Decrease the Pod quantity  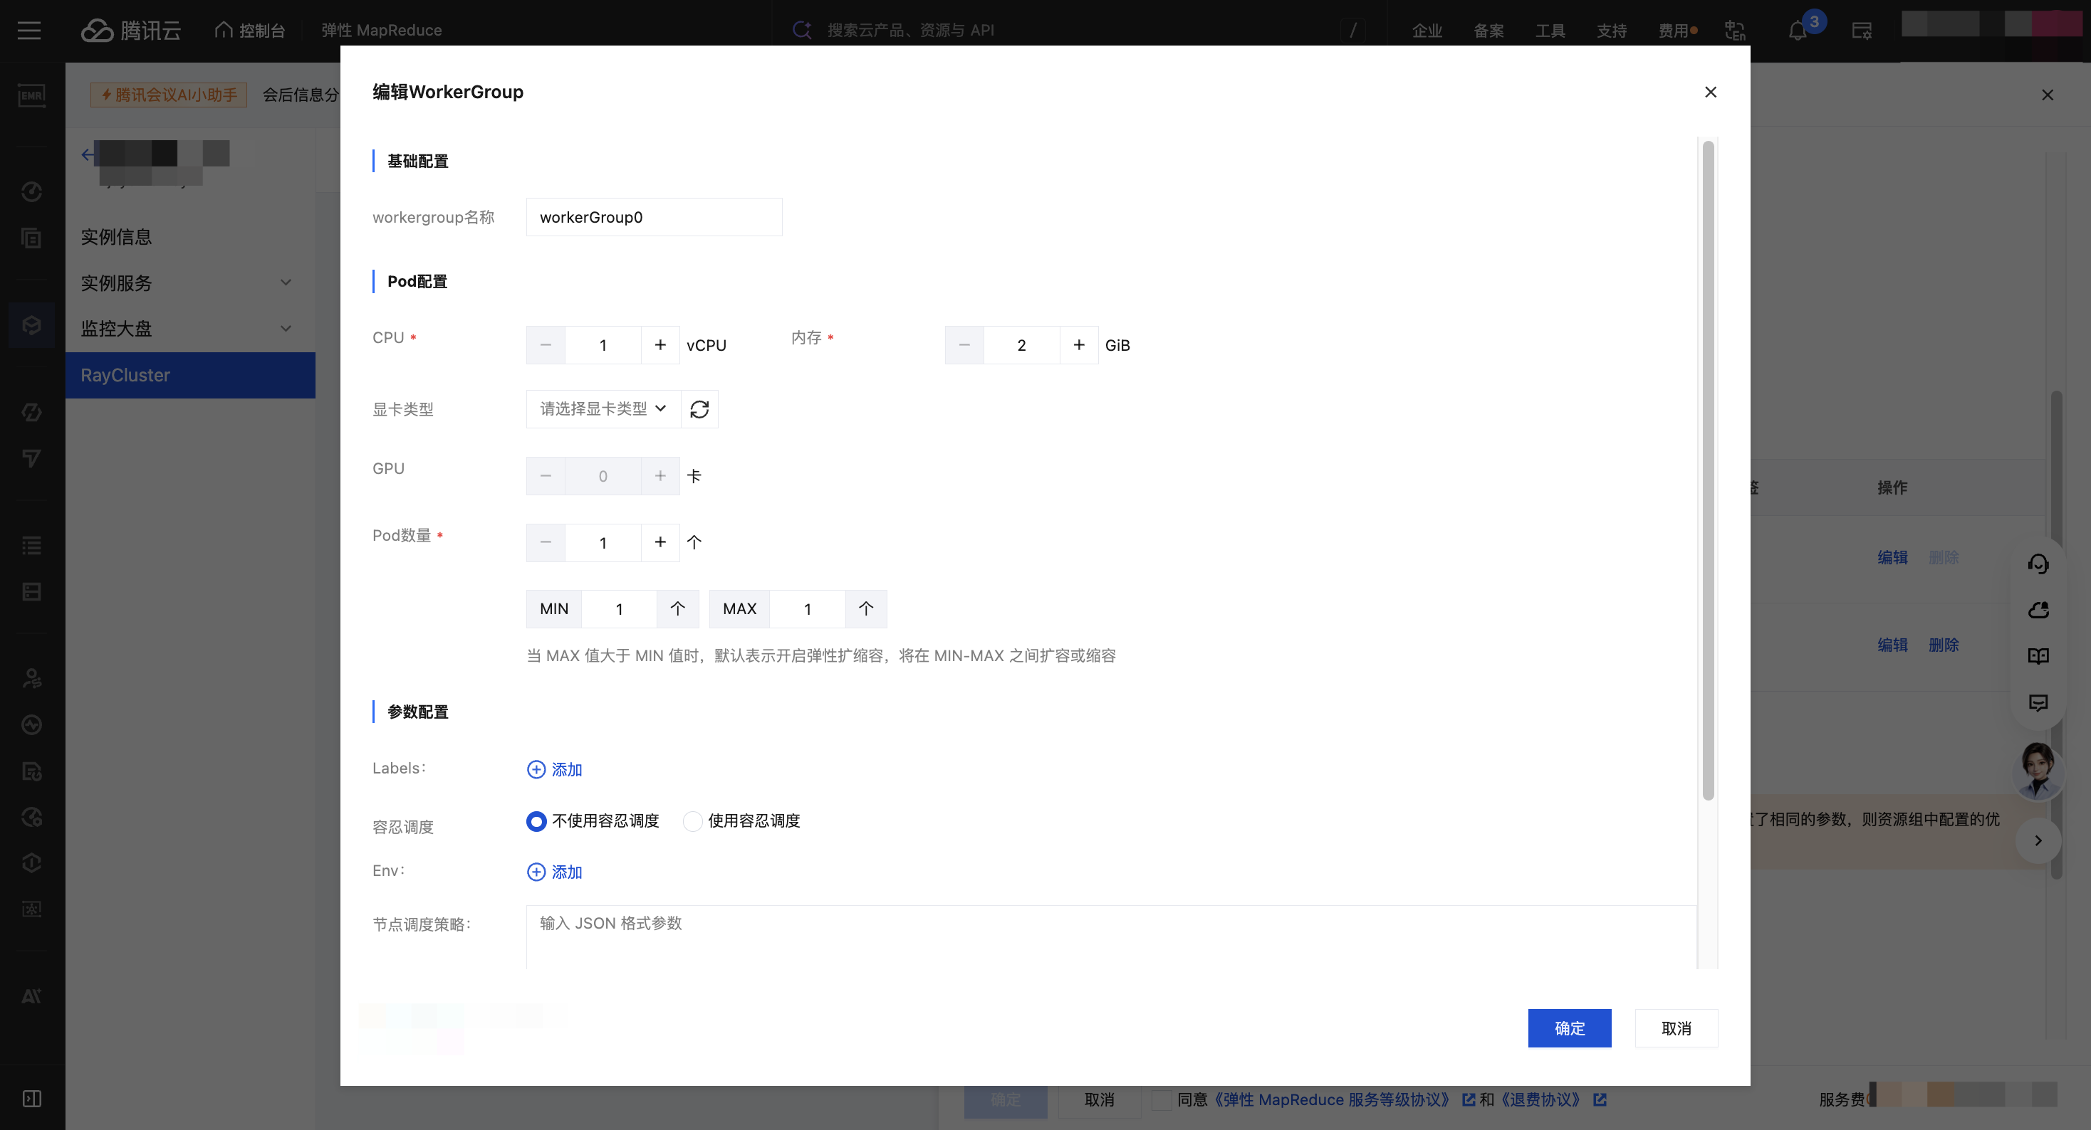click(546, 542)
